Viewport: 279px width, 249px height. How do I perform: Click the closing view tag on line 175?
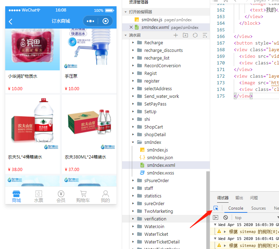tap(243, 96)
